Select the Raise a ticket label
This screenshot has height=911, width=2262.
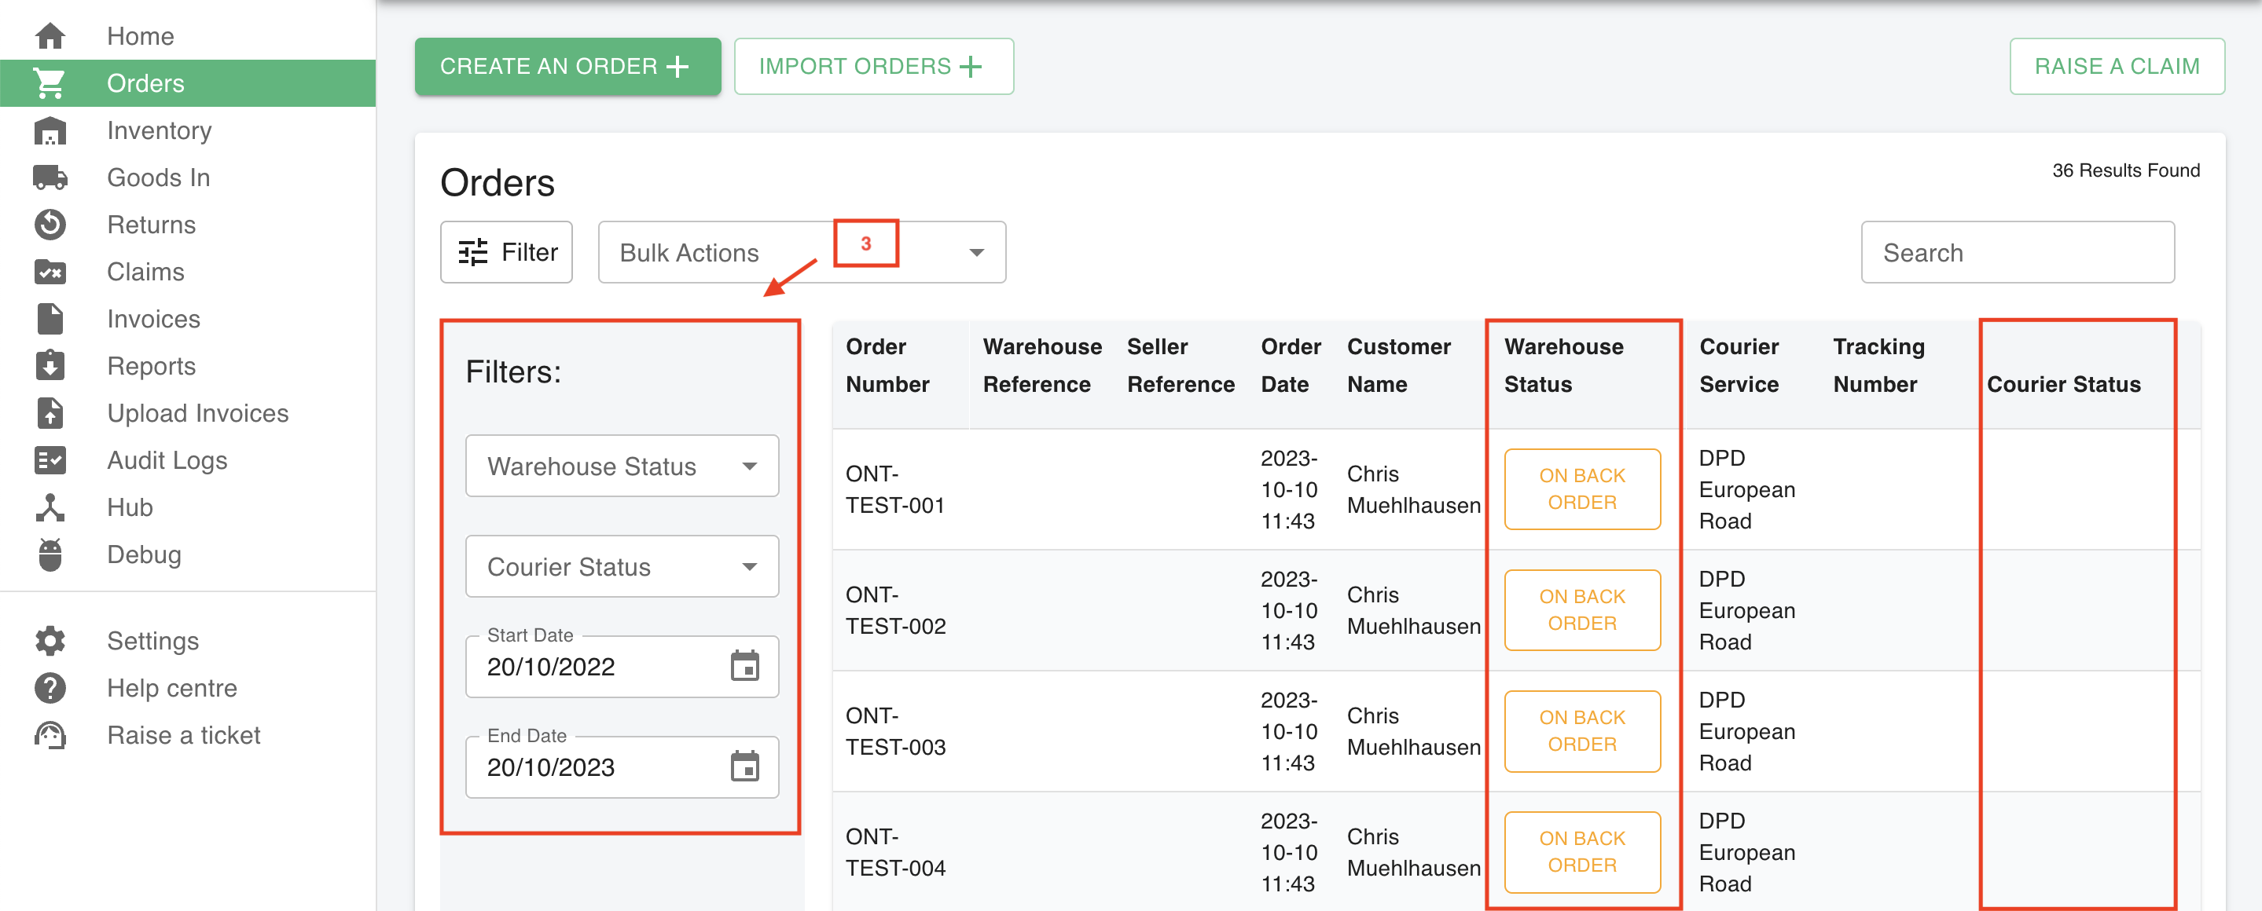tap(184, 735)
